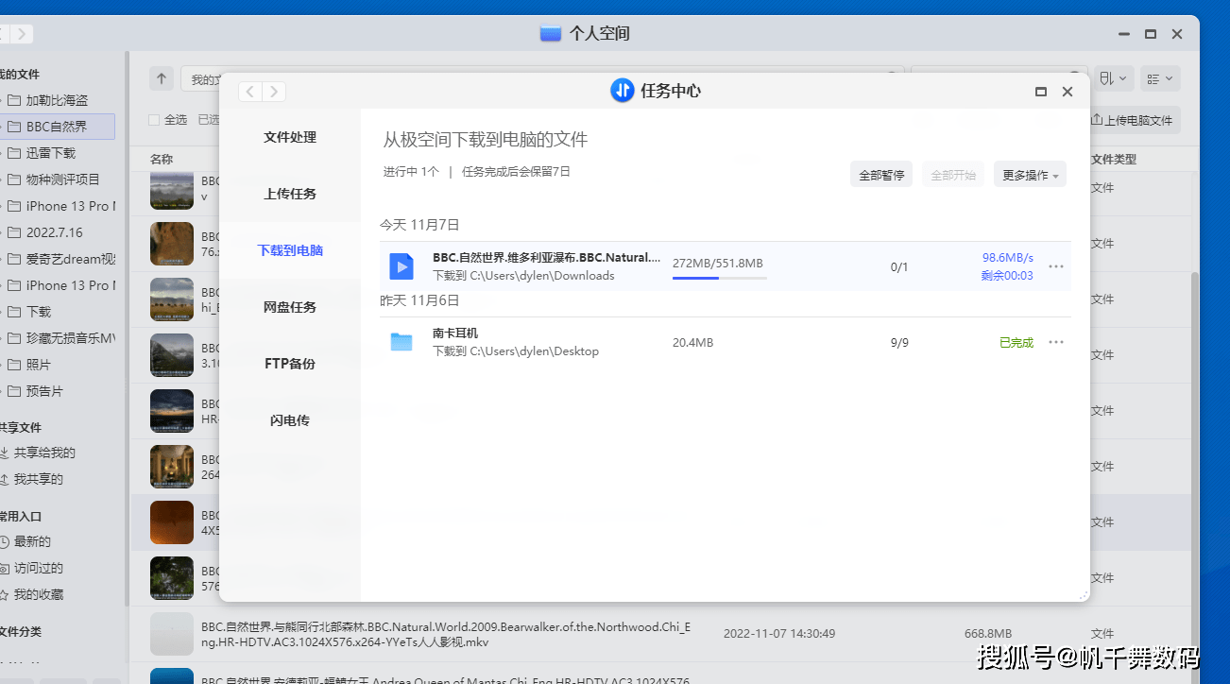Click the 文件类型 column header
Viewport: 1230px width, 684px height.
[1114, 160]
